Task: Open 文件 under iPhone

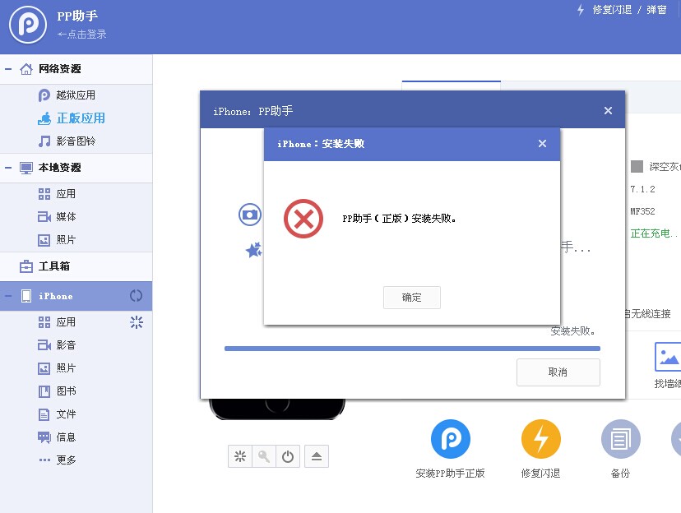Action: (66, 414)
